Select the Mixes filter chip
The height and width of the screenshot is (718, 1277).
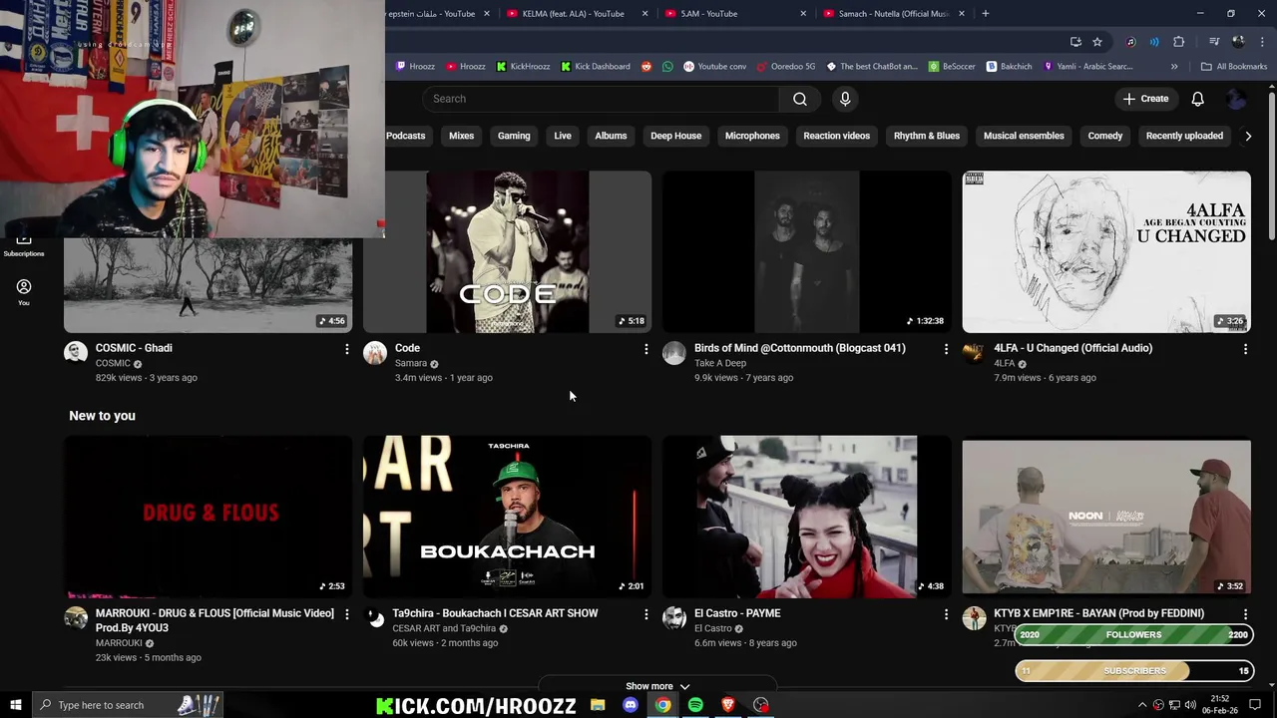pos(461,136)
